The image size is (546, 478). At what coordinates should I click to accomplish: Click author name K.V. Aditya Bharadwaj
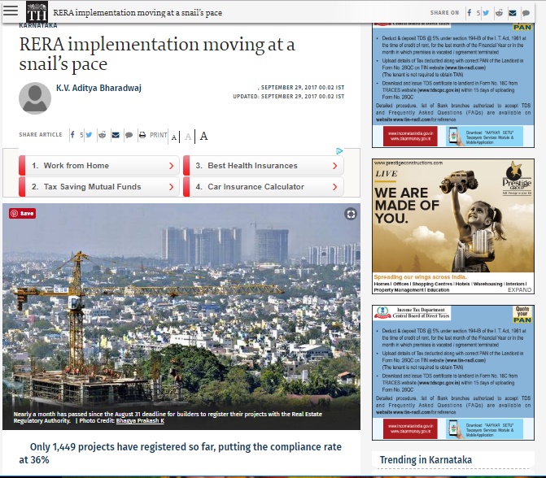(x=98, y=88)
